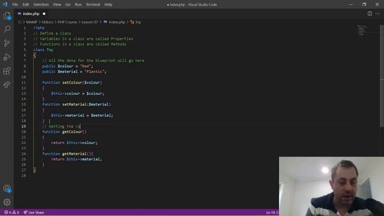Click the 'public $material = "Plastic";' line
This screenshot has width=384, height=216.
tap(74, 71)
